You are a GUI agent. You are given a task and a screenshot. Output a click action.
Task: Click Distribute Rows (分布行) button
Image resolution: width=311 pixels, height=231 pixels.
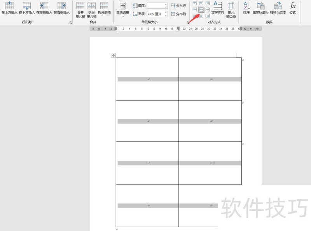[178, 6]
